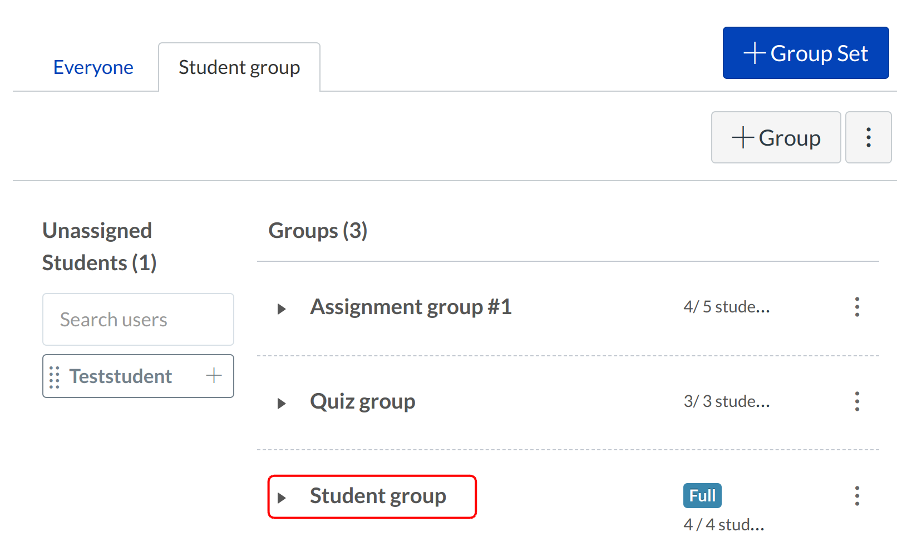Open group set options kebab menu

pos(868,137)
